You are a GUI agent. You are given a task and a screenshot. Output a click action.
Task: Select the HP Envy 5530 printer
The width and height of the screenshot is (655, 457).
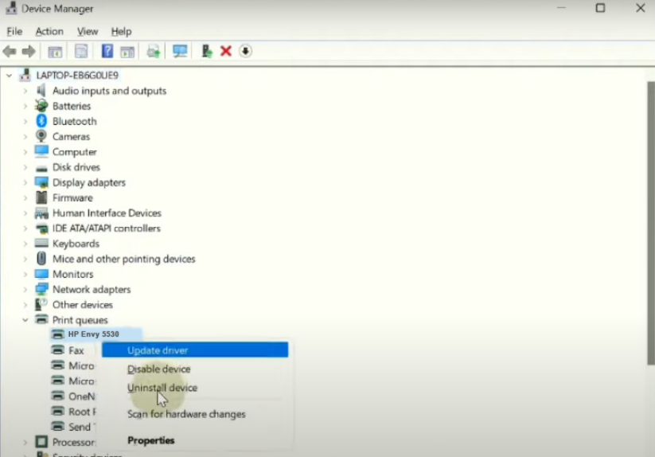[94, 334]
